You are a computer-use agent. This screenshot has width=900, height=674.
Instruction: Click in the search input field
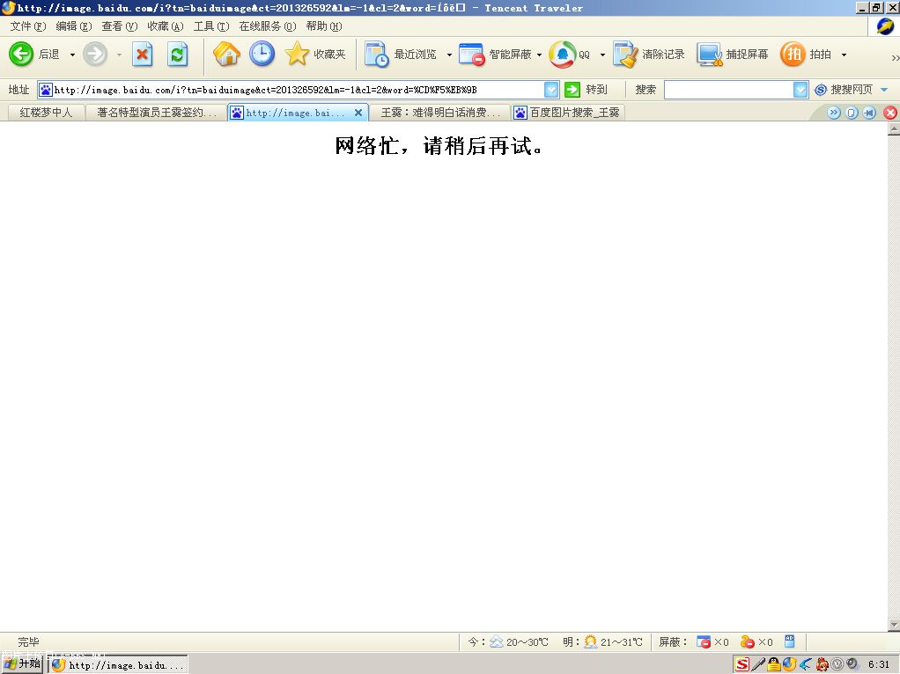coord(728,90)
